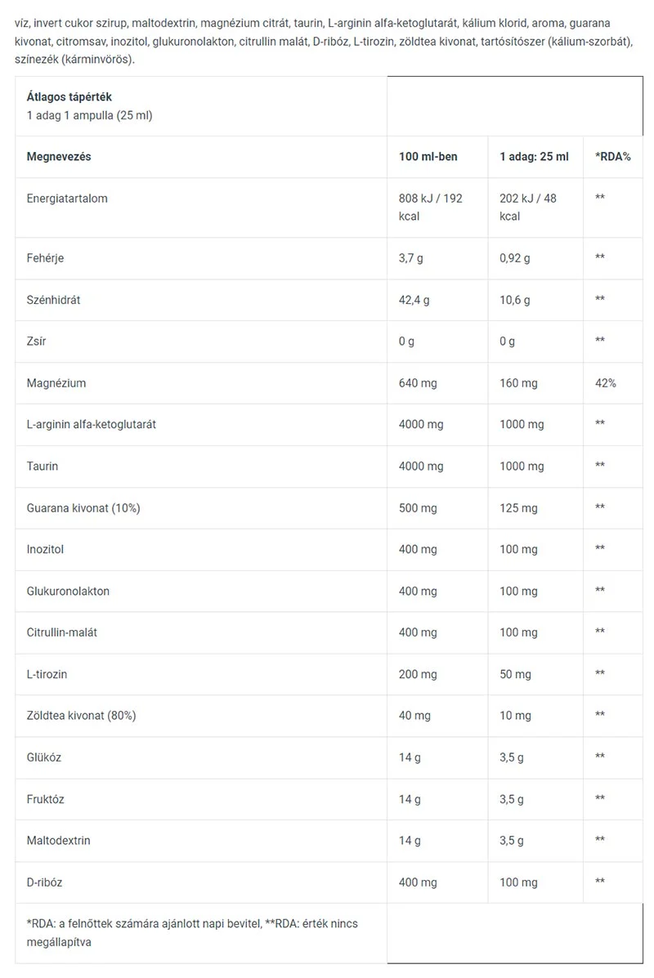
Task: Click the Átlagos tápérték heading
Action: [x=69, y=96]
